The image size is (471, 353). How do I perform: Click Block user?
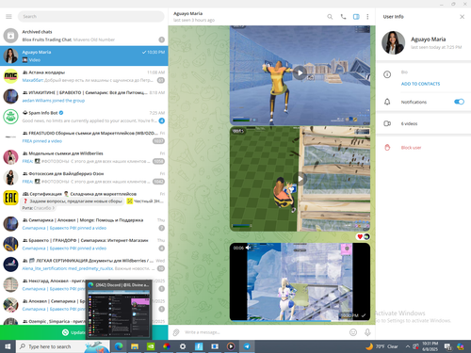411,148
